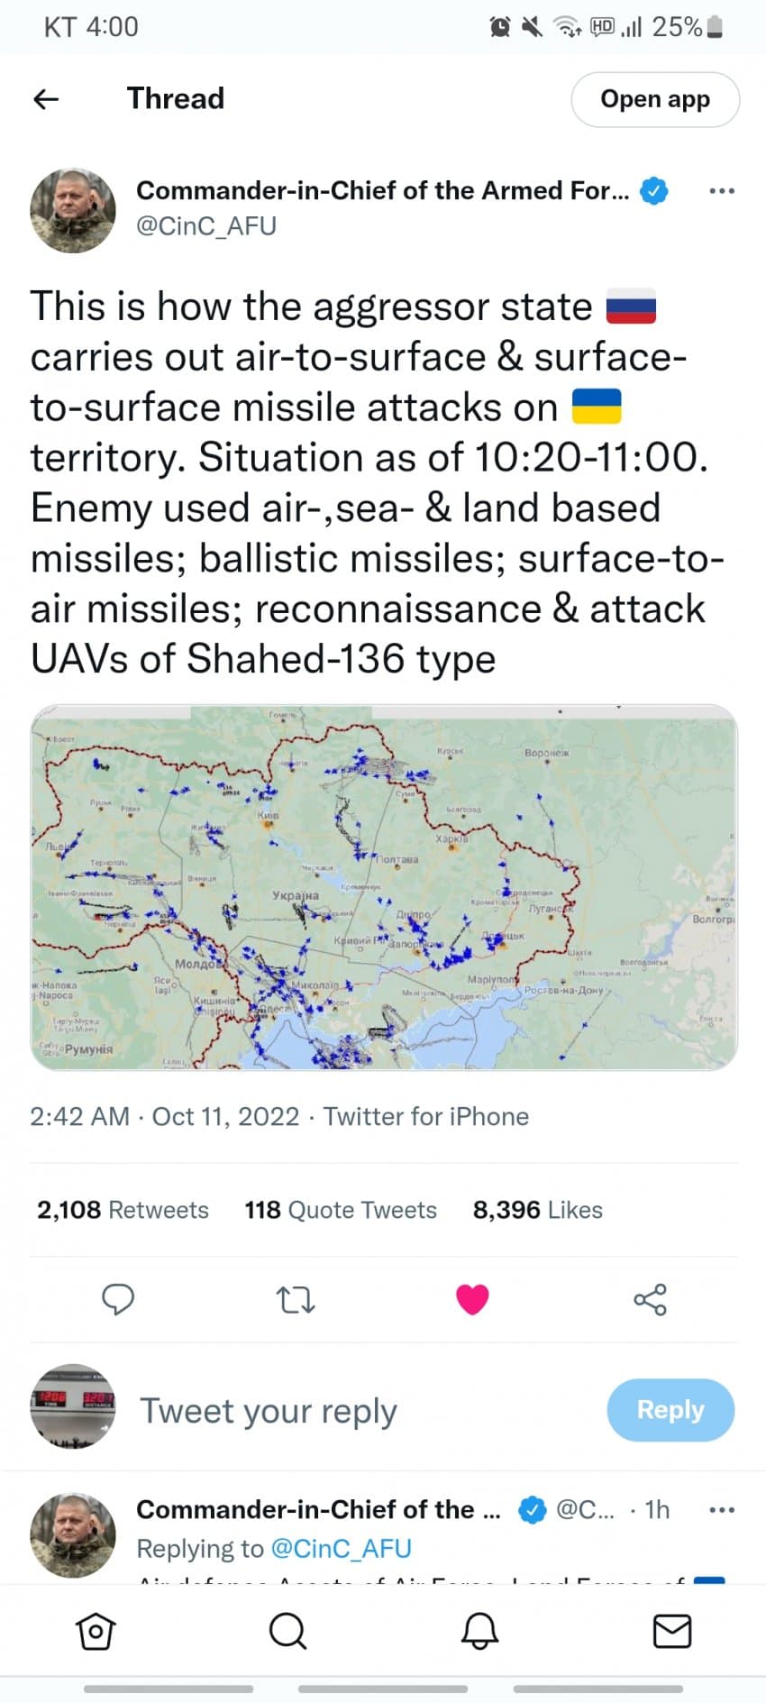This screenshot has width=766, height=1703.
Task: Open the 118 Quote Tweets list
Action: point(340,1210)
